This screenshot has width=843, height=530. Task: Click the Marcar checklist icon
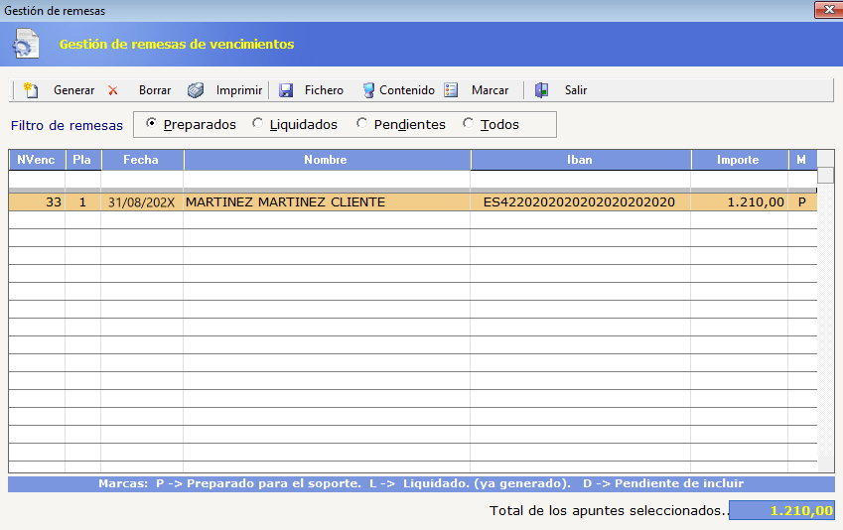(x=451, y=90)
